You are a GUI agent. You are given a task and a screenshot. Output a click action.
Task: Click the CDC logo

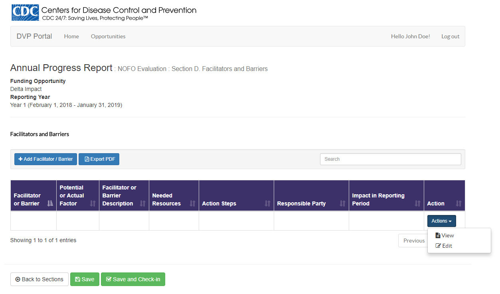pos(26,12)
